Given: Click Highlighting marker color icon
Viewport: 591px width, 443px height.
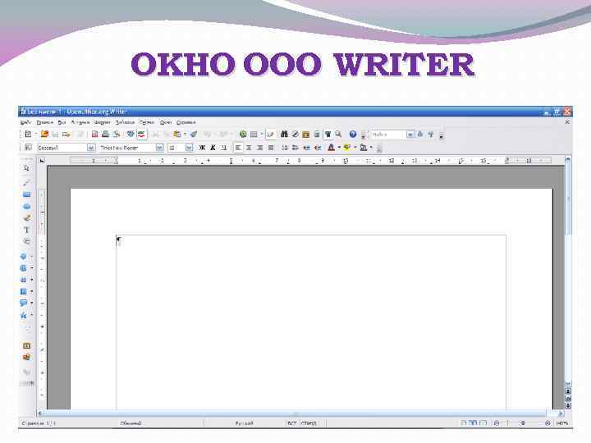Looking at the screenshot, I should point(346,148).
